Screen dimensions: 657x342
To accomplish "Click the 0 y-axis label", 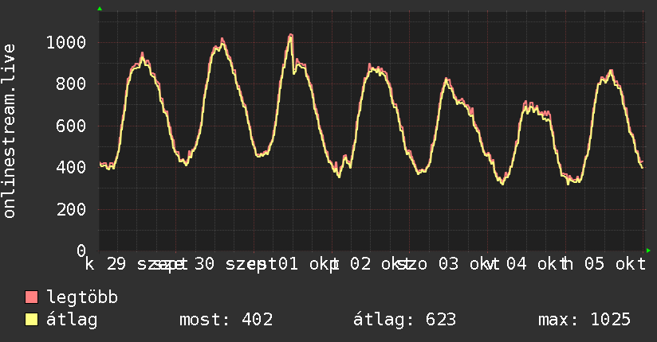I will click(x=81, y=251).
